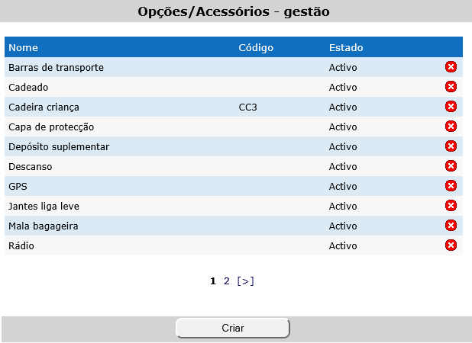Click the Nome column header
472x343 pixels.
click(23, 47)
